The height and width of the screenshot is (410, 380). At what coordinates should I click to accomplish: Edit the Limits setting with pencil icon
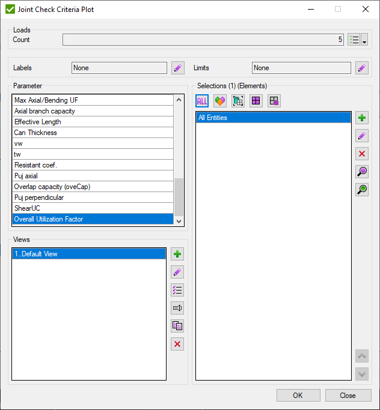361,68
